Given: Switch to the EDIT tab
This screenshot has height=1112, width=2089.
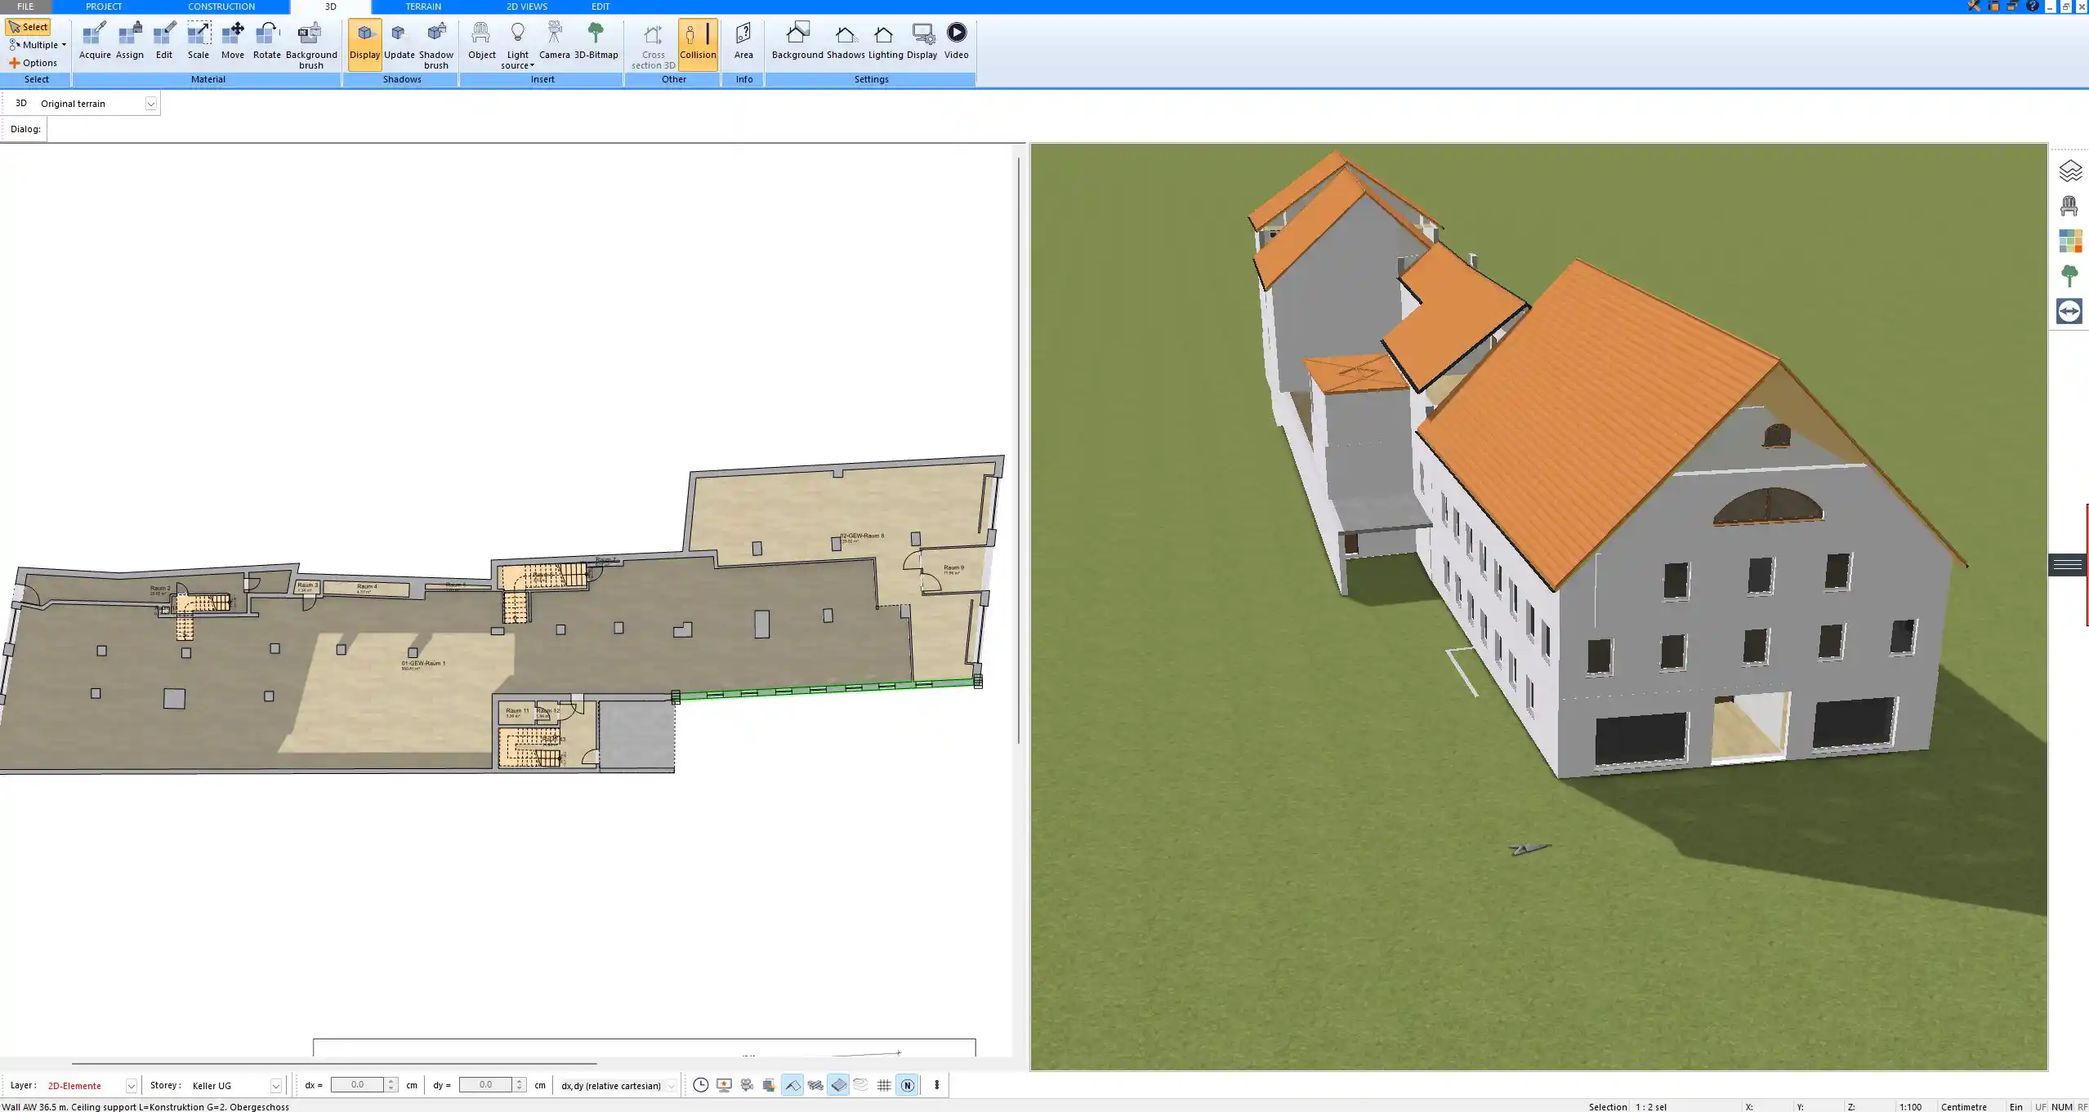Looking at the screenshot, I should (600, 7).
